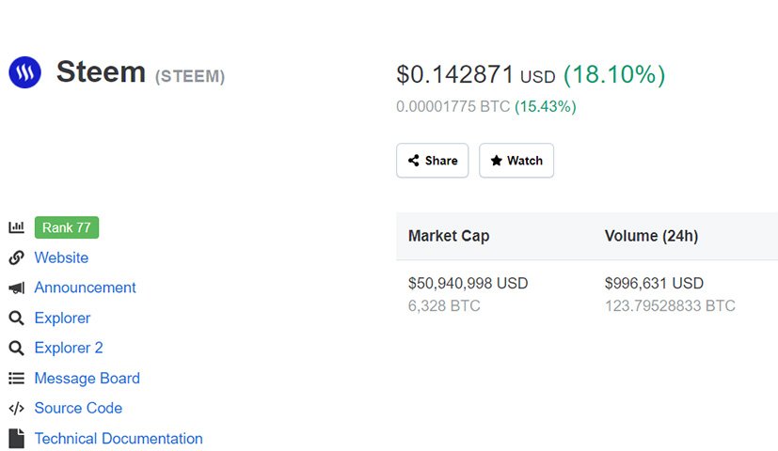Screen dimensions: 778x451
Task: Click the document icon beside Technical Documentation
Action: 16,439
